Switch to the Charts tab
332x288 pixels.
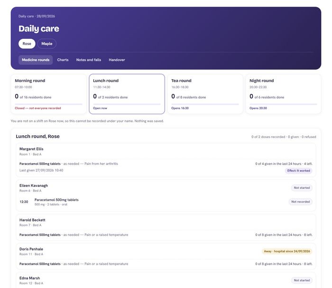pyautogui.click(x=63, y=60)
